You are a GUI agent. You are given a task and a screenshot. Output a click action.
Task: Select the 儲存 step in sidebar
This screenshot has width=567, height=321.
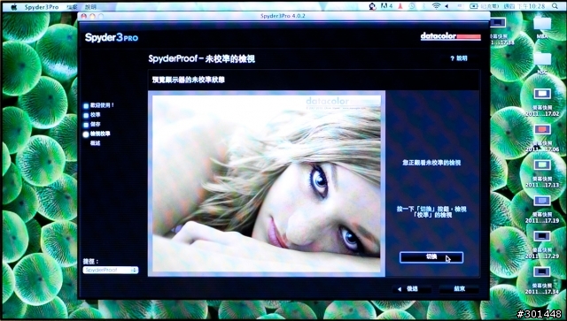pos(92,124)
